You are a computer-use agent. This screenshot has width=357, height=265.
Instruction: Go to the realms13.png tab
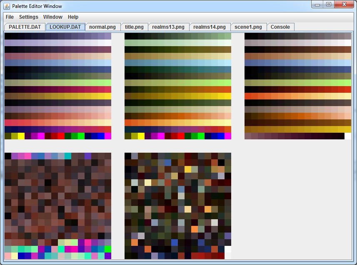(168, 27)
